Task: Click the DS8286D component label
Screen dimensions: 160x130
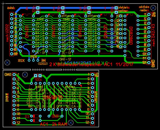Action: (131, 36)
